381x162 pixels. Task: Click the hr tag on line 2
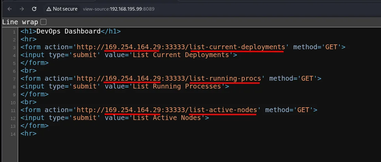point(28,39)
